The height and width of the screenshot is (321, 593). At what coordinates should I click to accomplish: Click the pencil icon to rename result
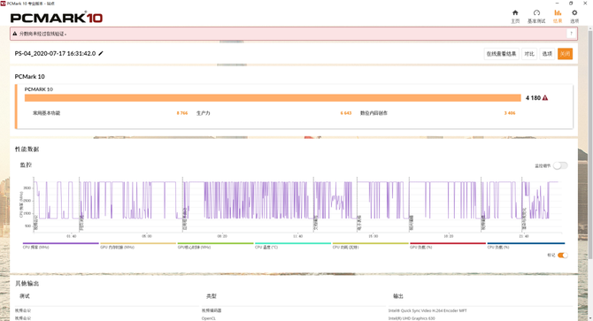(x=101, y=54)
